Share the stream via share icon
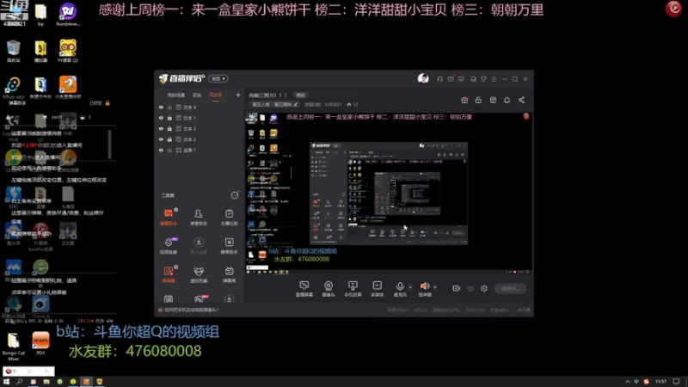 [521, 100]
